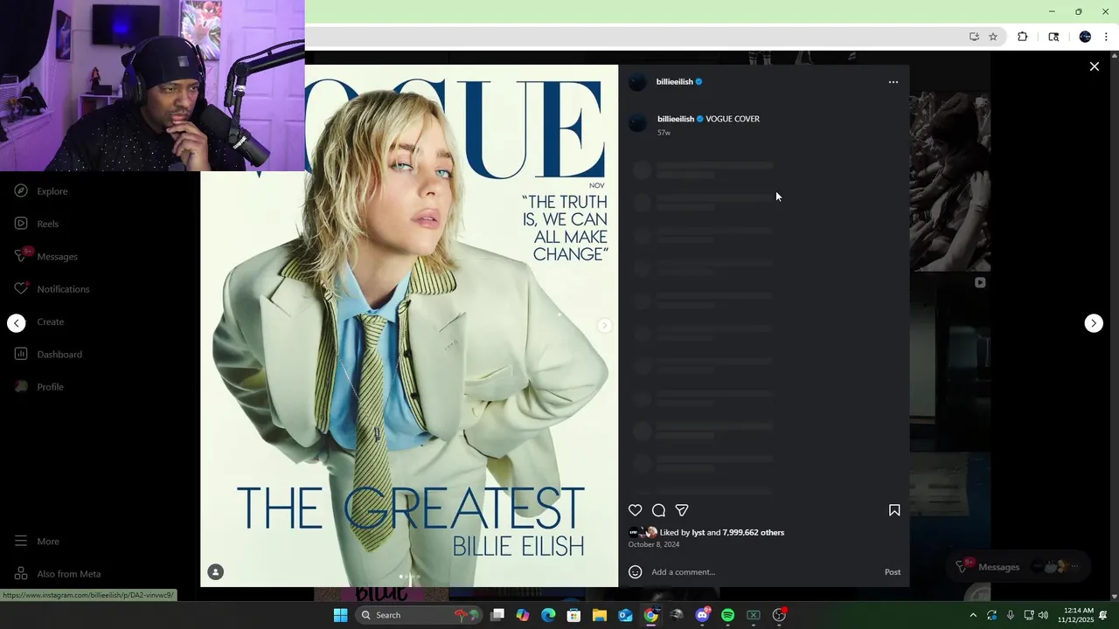Close the Instagram post overlay
1119x629 pixels.
pos(1094,66)
